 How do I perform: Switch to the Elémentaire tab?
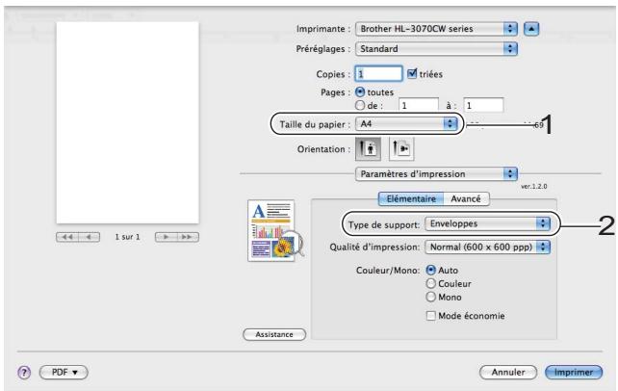pos(411,199)
